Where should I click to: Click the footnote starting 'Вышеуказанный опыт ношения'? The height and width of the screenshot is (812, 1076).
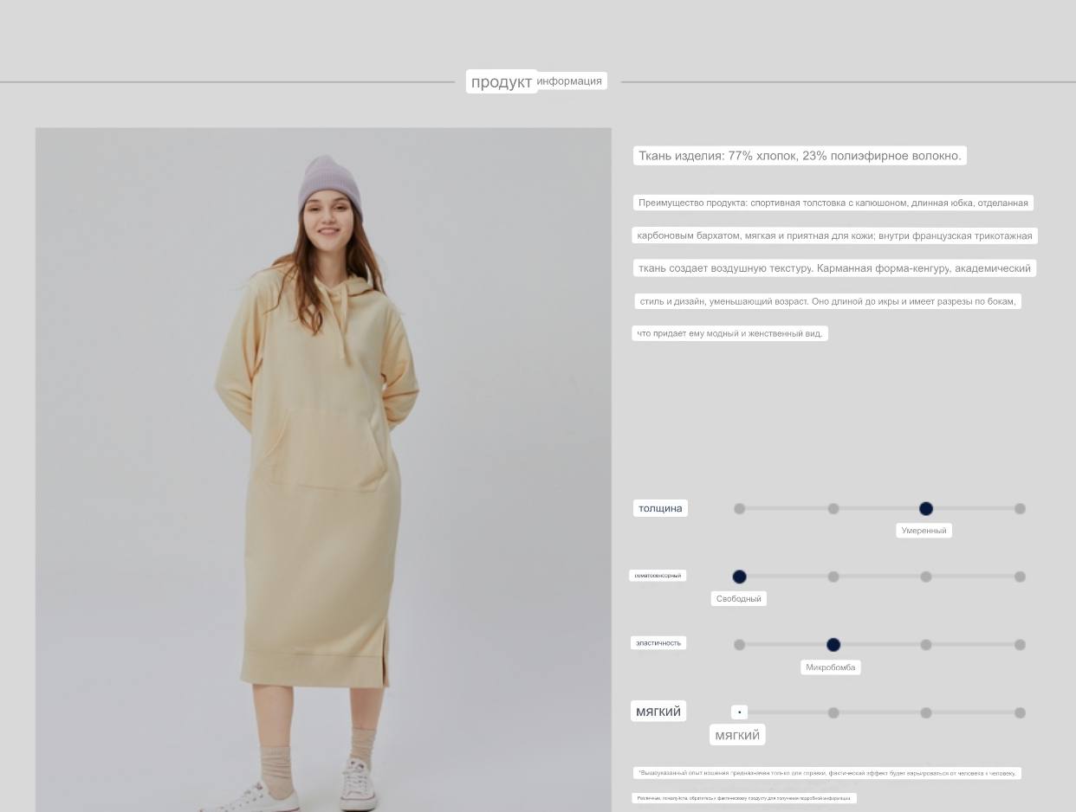(826, 773)
